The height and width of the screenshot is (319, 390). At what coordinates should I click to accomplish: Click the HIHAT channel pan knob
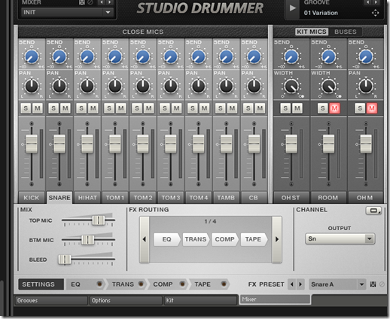point(87,86)
